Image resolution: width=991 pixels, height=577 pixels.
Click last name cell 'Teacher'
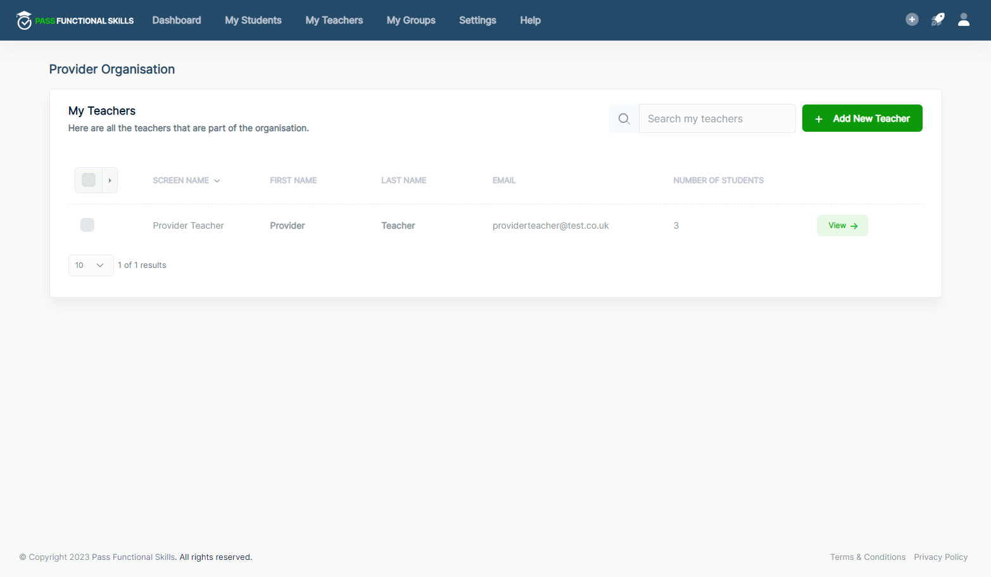point(398,225)
